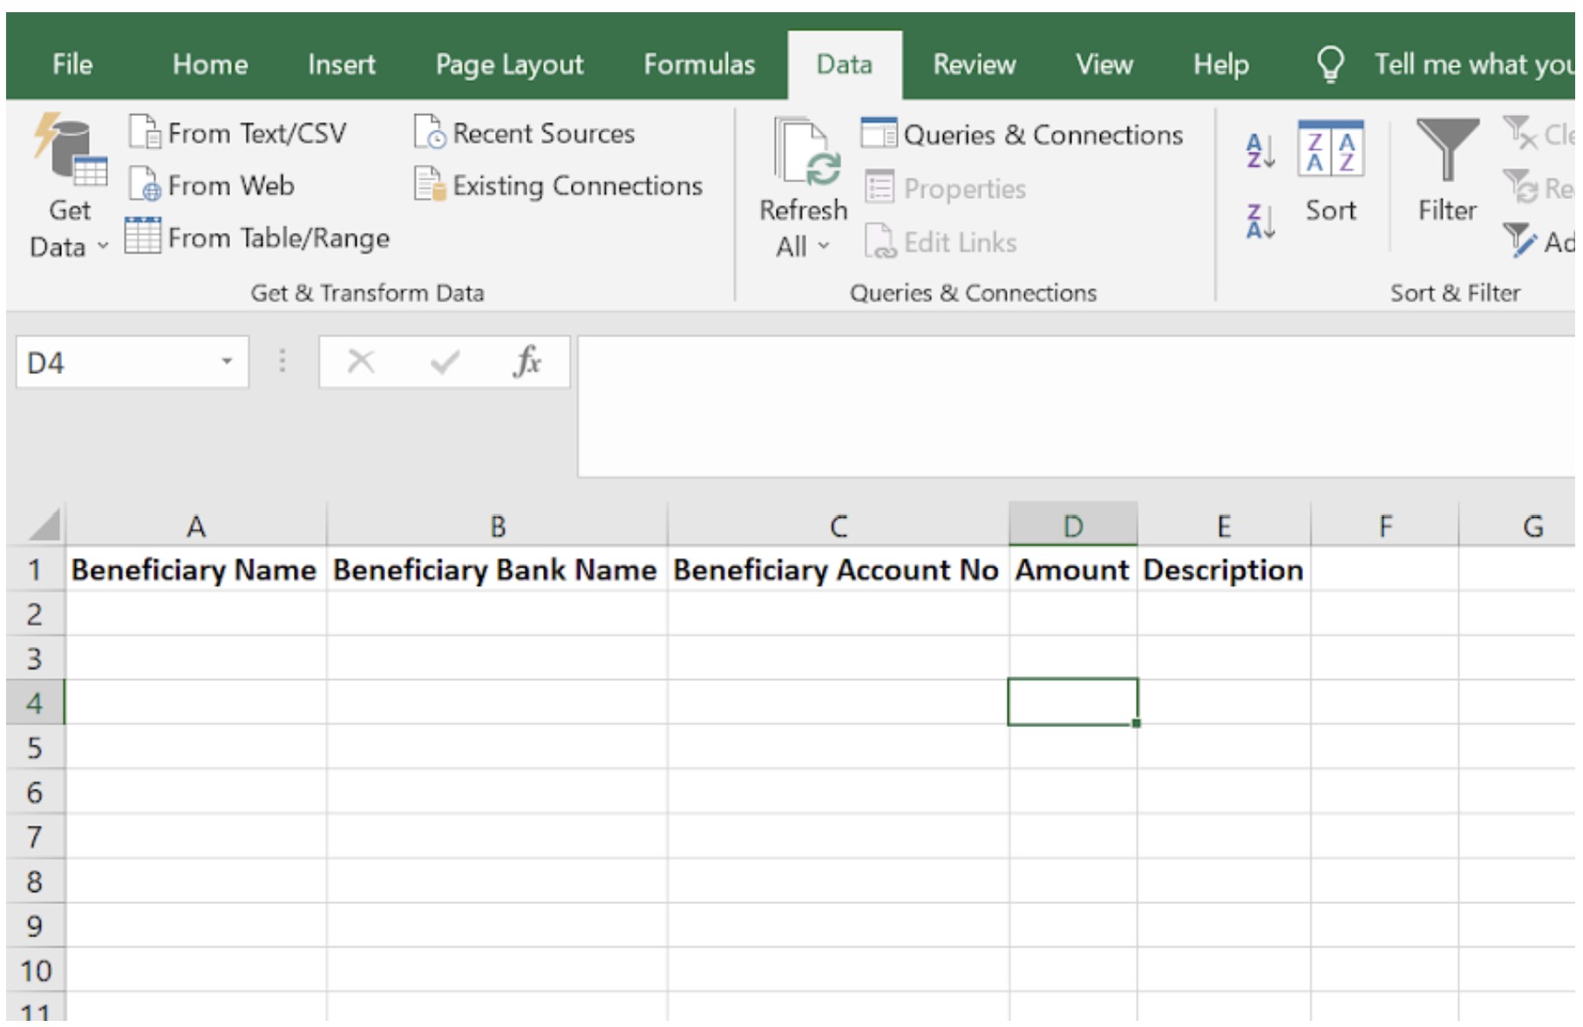
Task: Click the Insert Function fx button
Action: pyautogui.click(x=527, y=361)
